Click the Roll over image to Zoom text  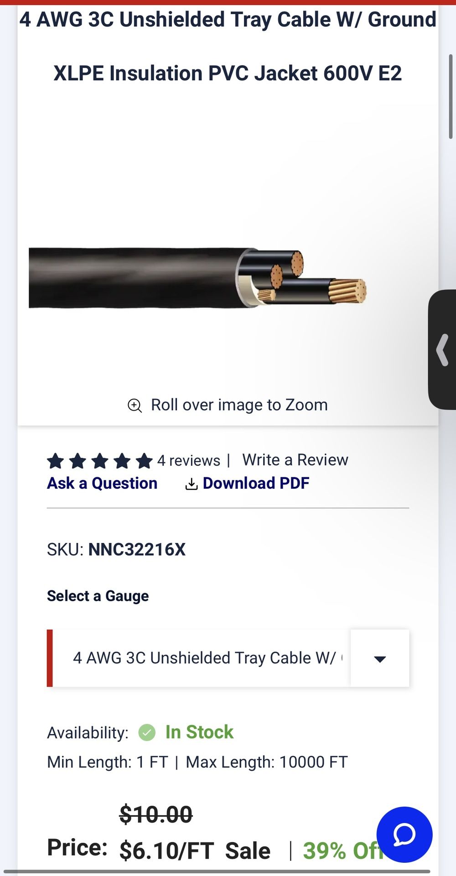click(239, 405)
